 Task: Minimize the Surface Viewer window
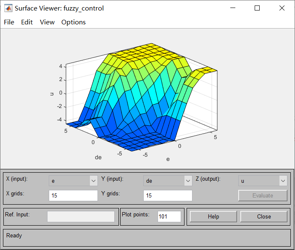tap(233, 8)
